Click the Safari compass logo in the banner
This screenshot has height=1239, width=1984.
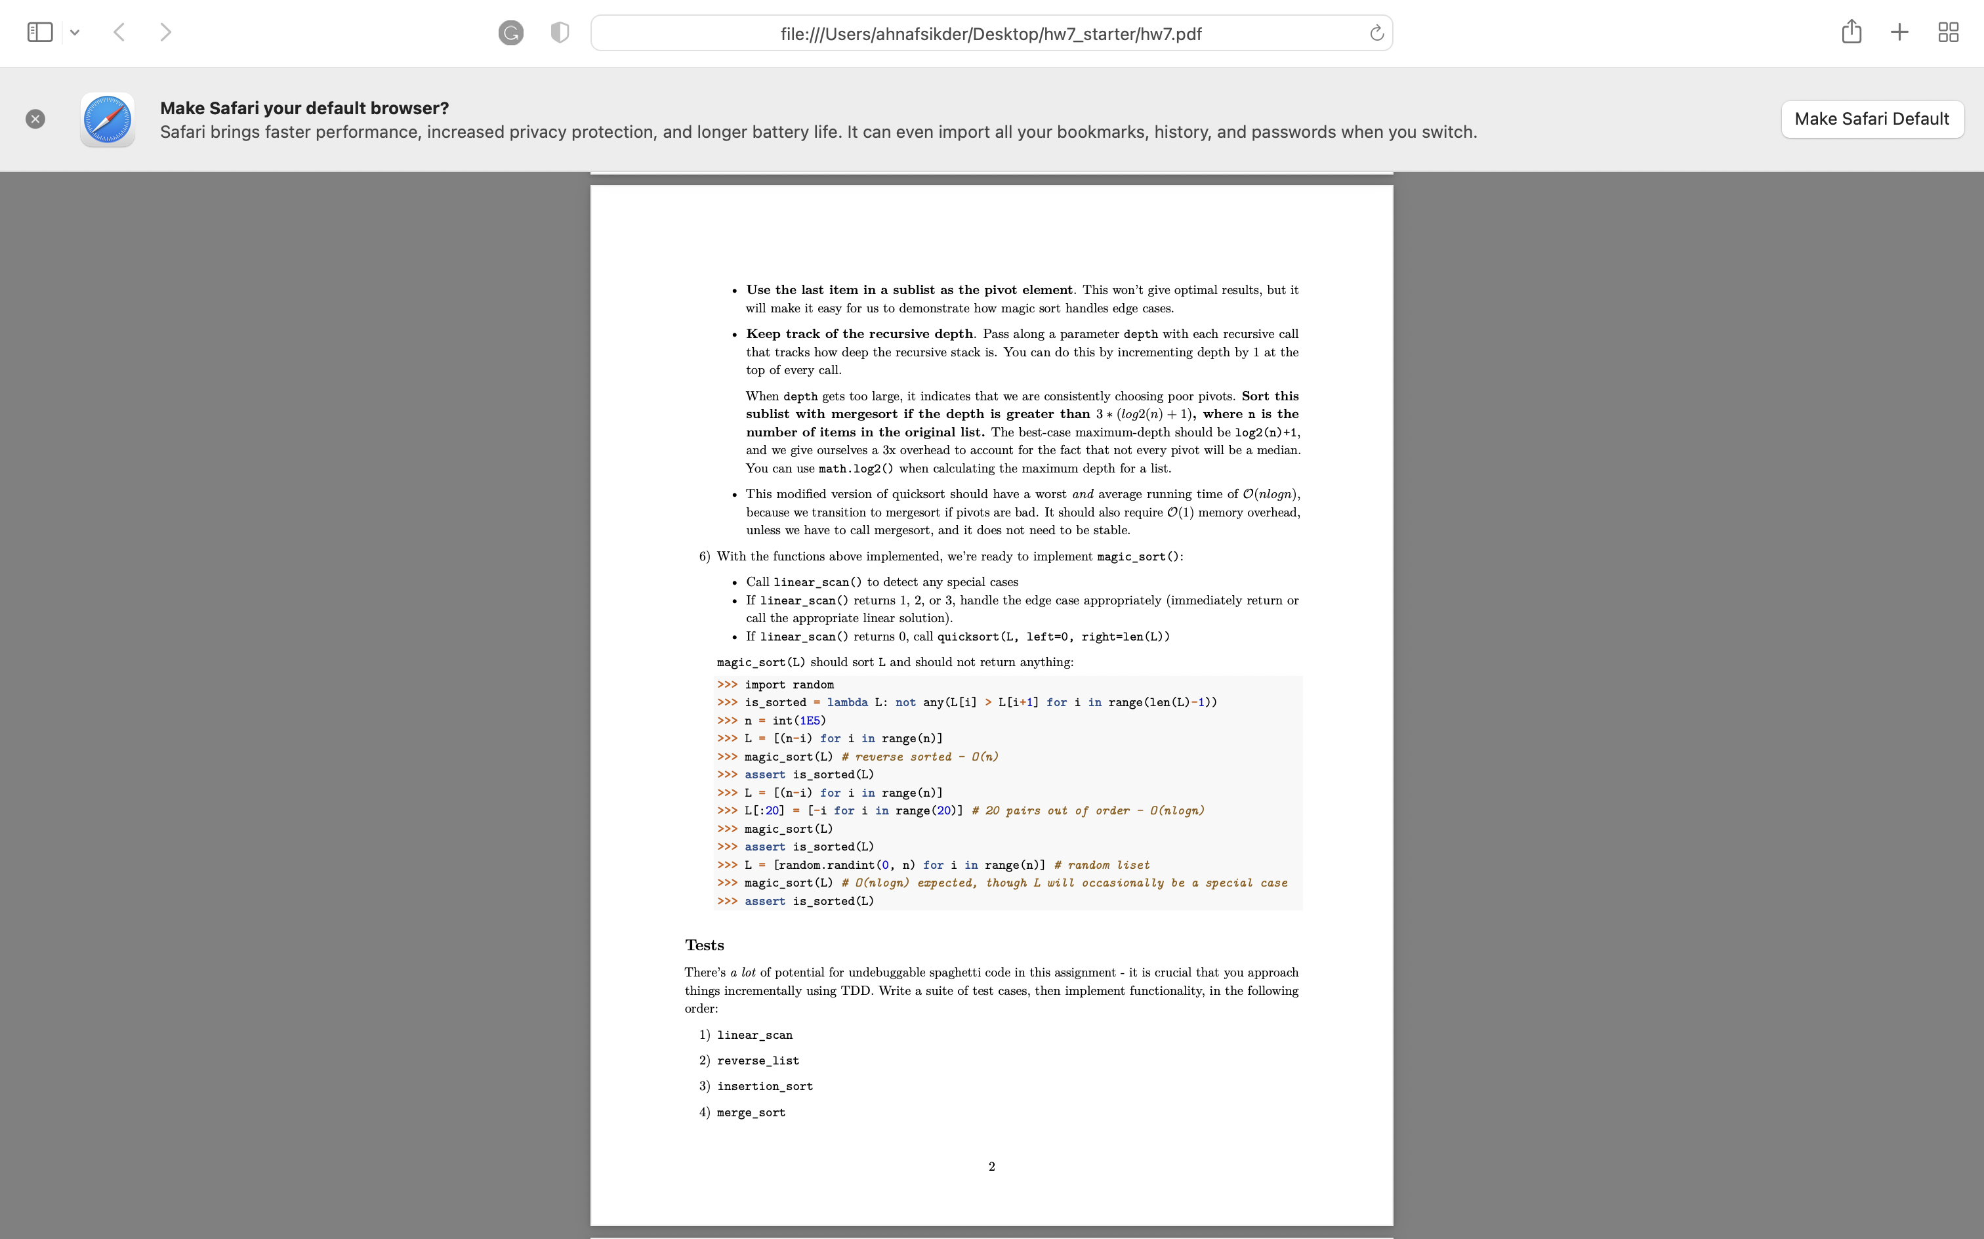tap(108, 119)
